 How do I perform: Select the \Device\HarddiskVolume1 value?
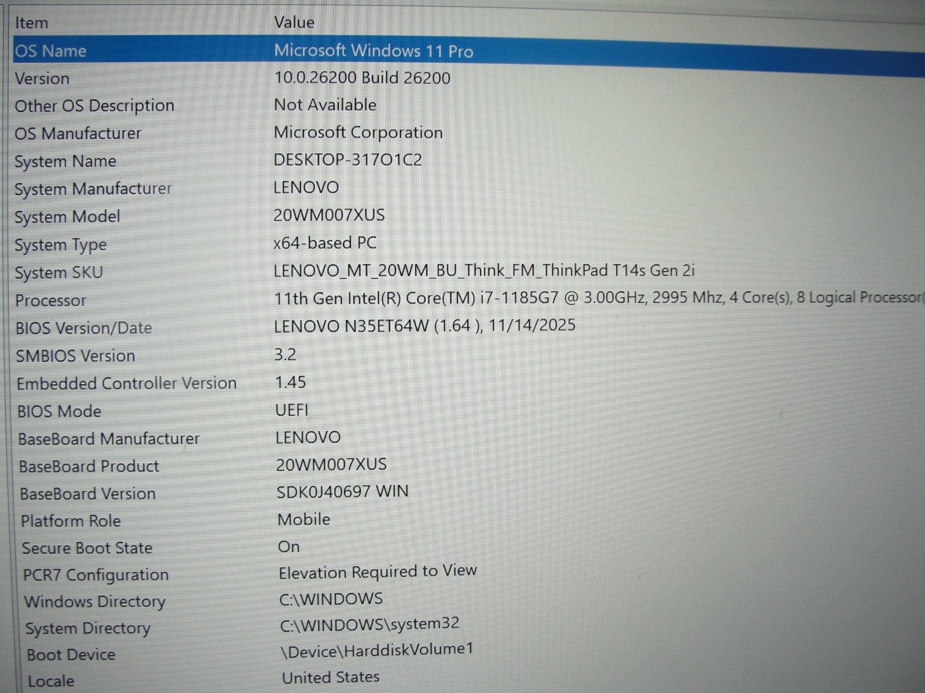377,650
